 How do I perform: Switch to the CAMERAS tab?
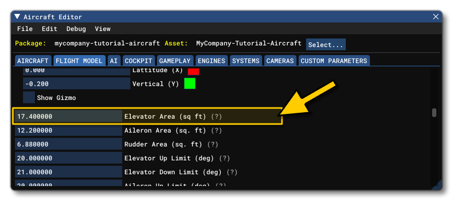pos(280,61)
